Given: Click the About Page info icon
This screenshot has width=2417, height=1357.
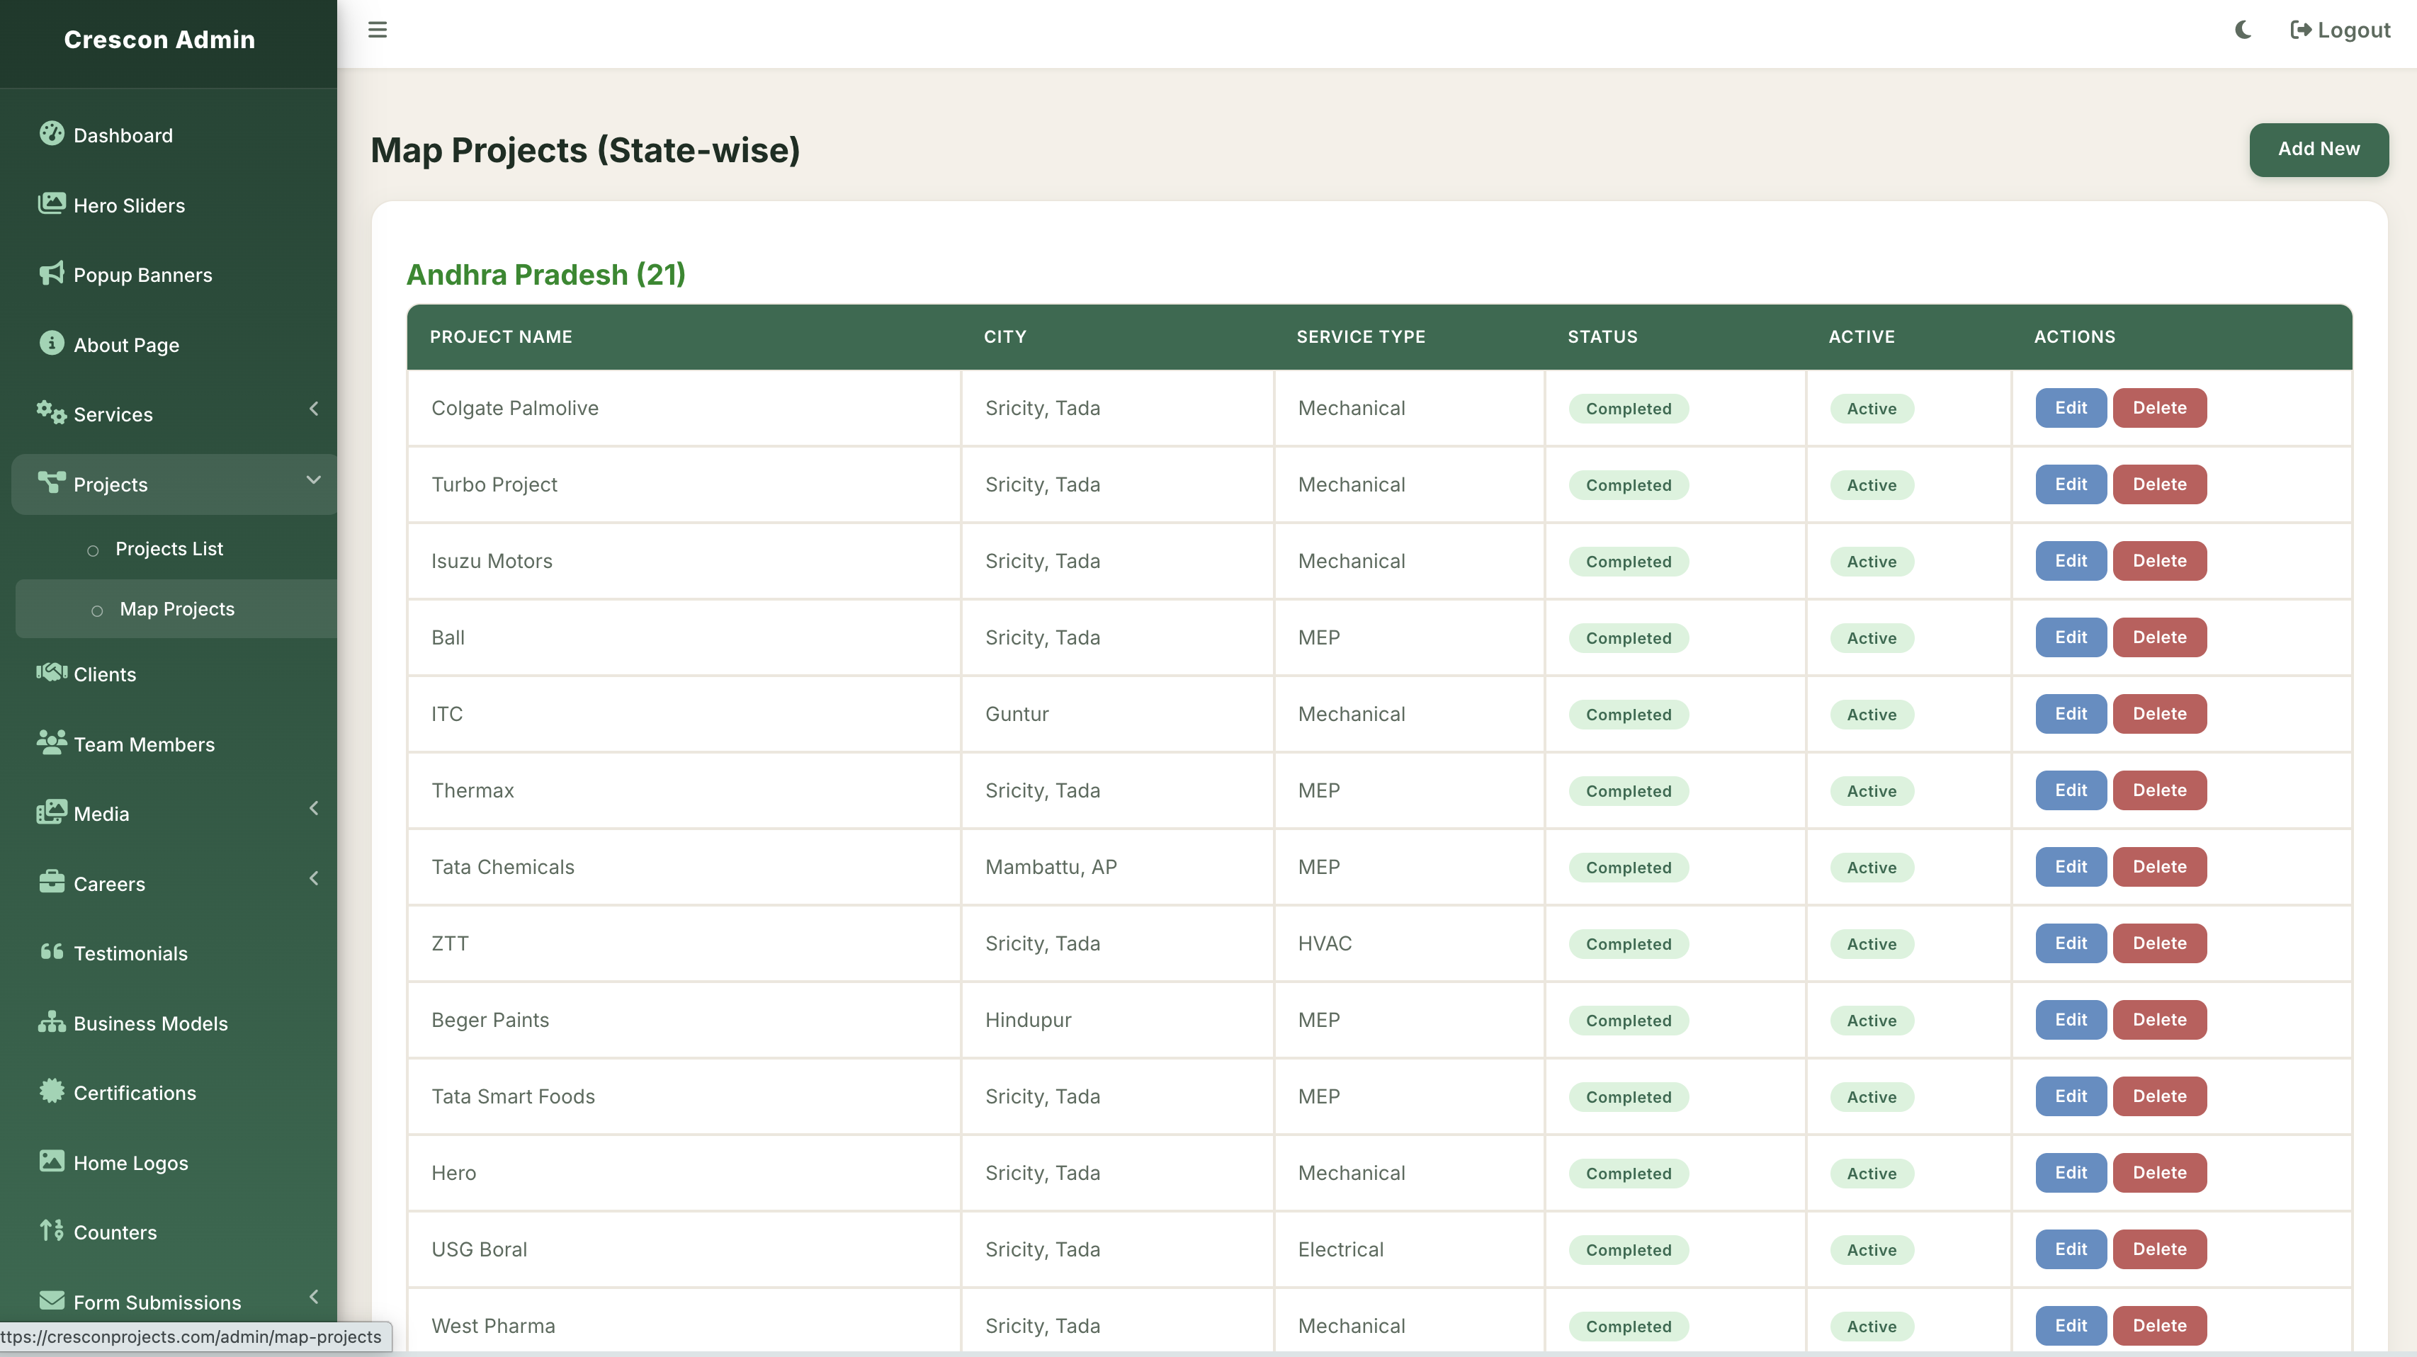Looking at the screenshot, I should (52, 343).
